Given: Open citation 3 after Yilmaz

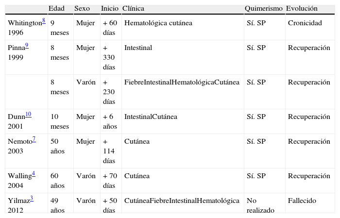Looking at the screenshot, I should 32,198.
